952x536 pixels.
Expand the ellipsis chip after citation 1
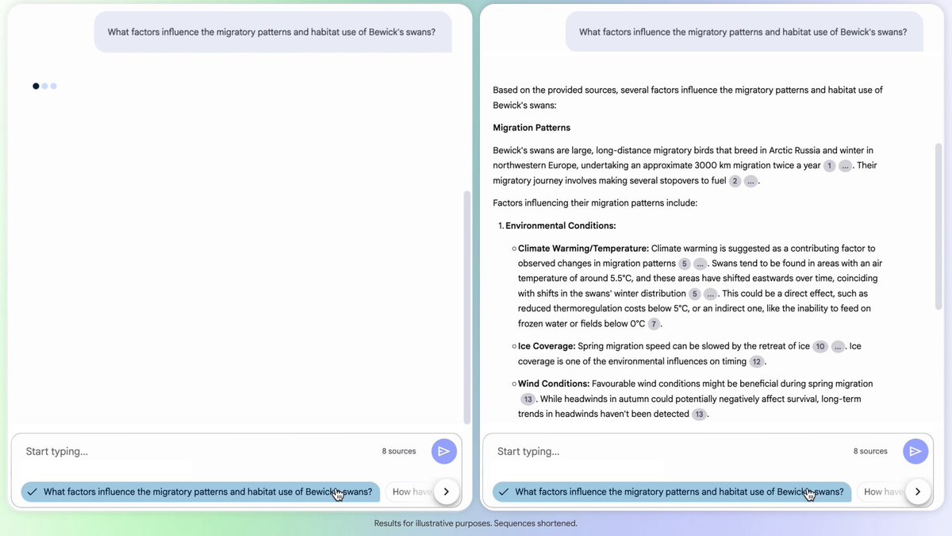click(x=846, y=166)
